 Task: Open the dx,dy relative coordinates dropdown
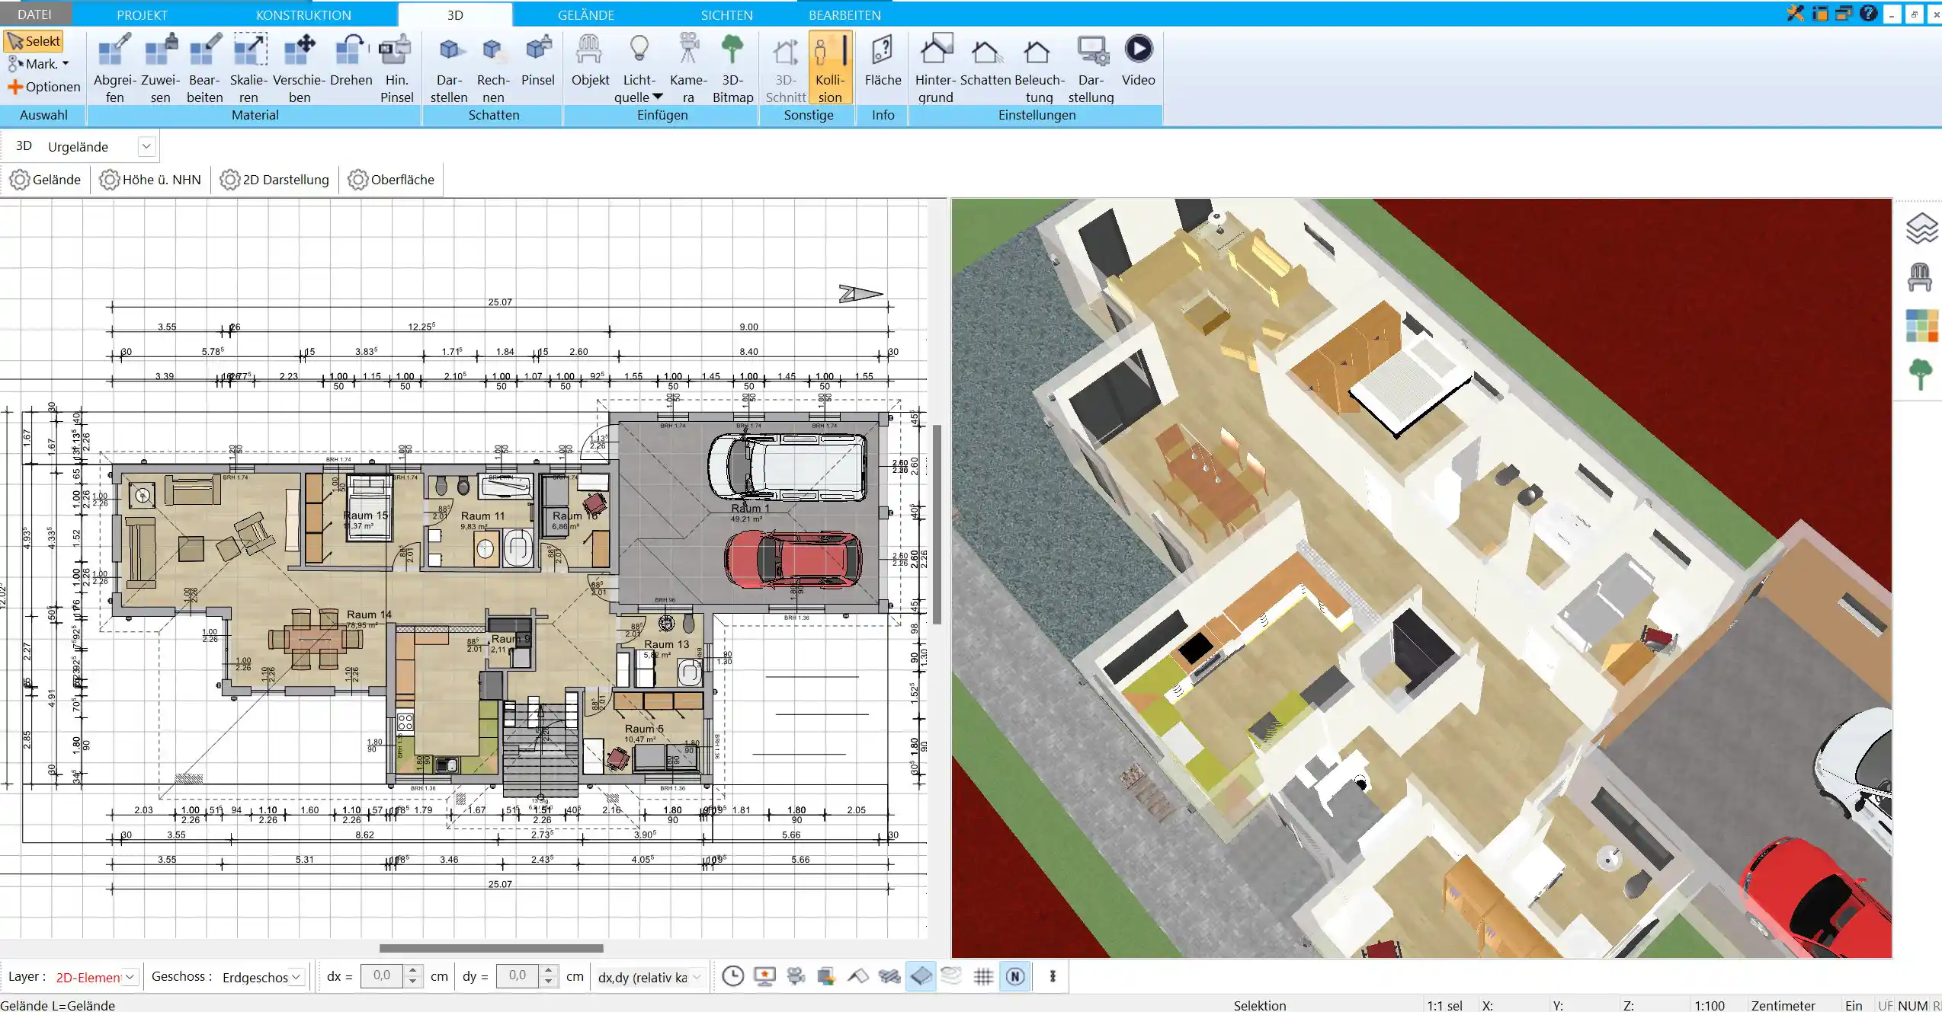tap(696, 977)
